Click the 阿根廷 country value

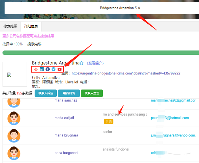pos(47,82)
